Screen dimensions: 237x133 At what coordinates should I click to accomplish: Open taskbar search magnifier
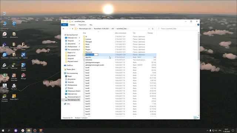tap(9, 130)
